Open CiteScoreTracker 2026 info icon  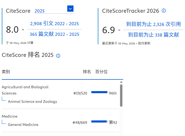[x=164, y=11]
